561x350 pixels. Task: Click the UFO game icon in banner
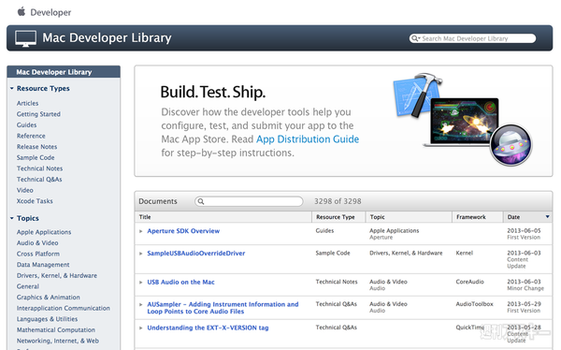(511, 145)
